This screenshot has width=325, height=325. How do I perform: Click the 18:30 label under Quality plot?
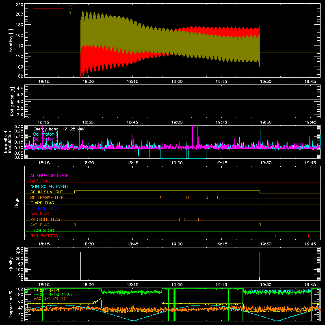88,285
